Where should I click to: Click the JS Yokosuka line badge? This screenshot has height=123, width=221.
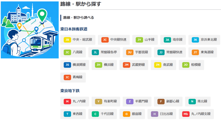(67, 65)
